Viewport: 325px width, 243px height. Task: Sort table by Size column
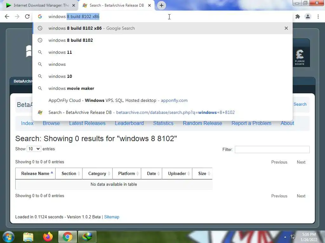[202, 174]
